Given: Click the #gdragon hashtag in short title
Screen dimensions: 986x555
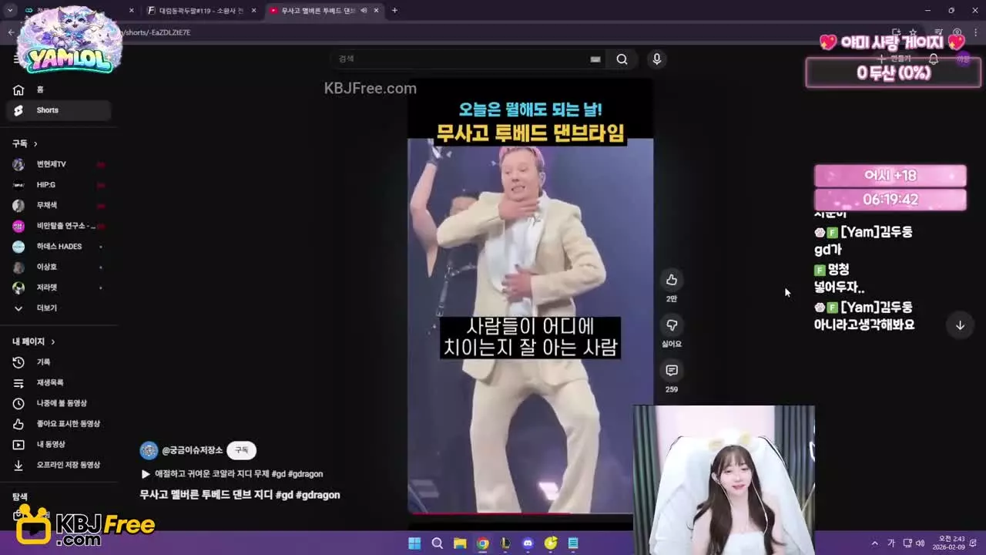Looking at the screenshot, I should point(317,495).
